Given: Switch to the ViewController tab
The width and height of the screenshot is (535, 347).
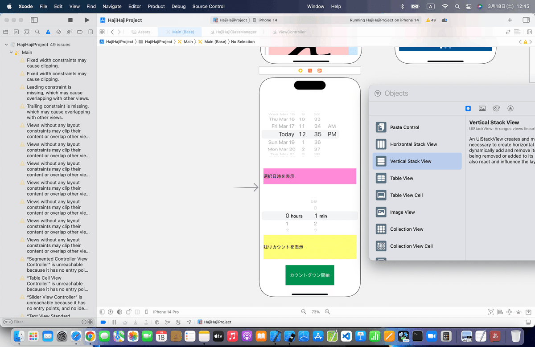Looking at the screenshot, I should [x=288, y=32].
